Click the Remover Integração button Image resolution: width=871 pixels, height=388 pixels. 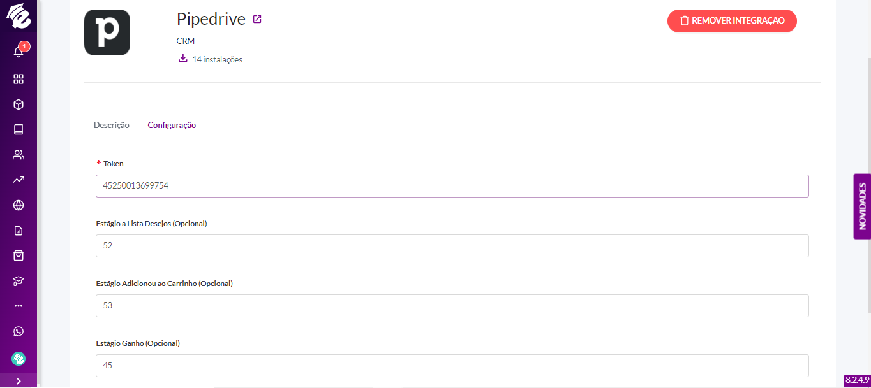click(732, 21)
